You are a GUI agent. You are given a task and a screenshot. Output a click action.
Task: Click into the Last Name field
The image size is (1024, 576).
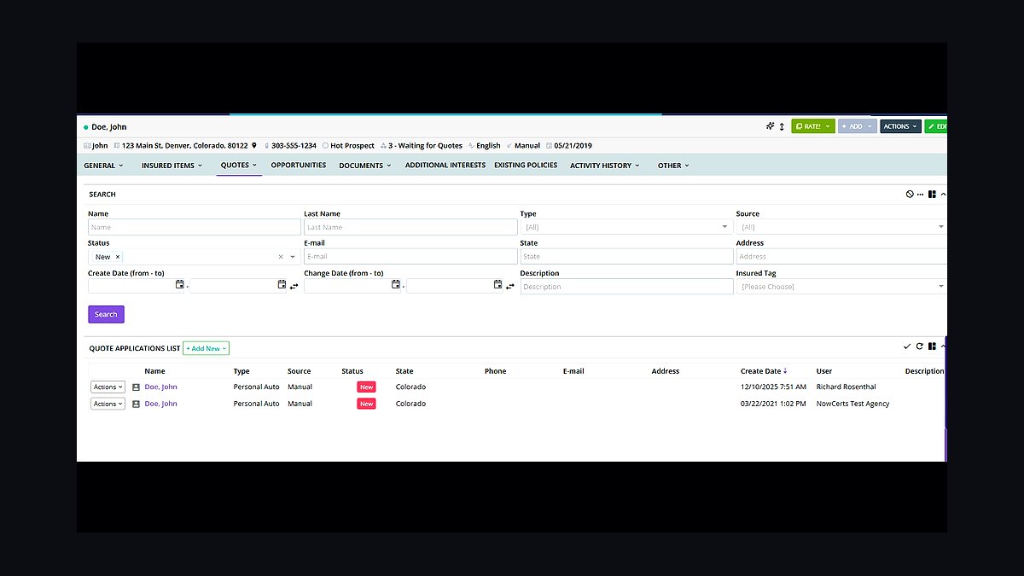coord(410,227)
